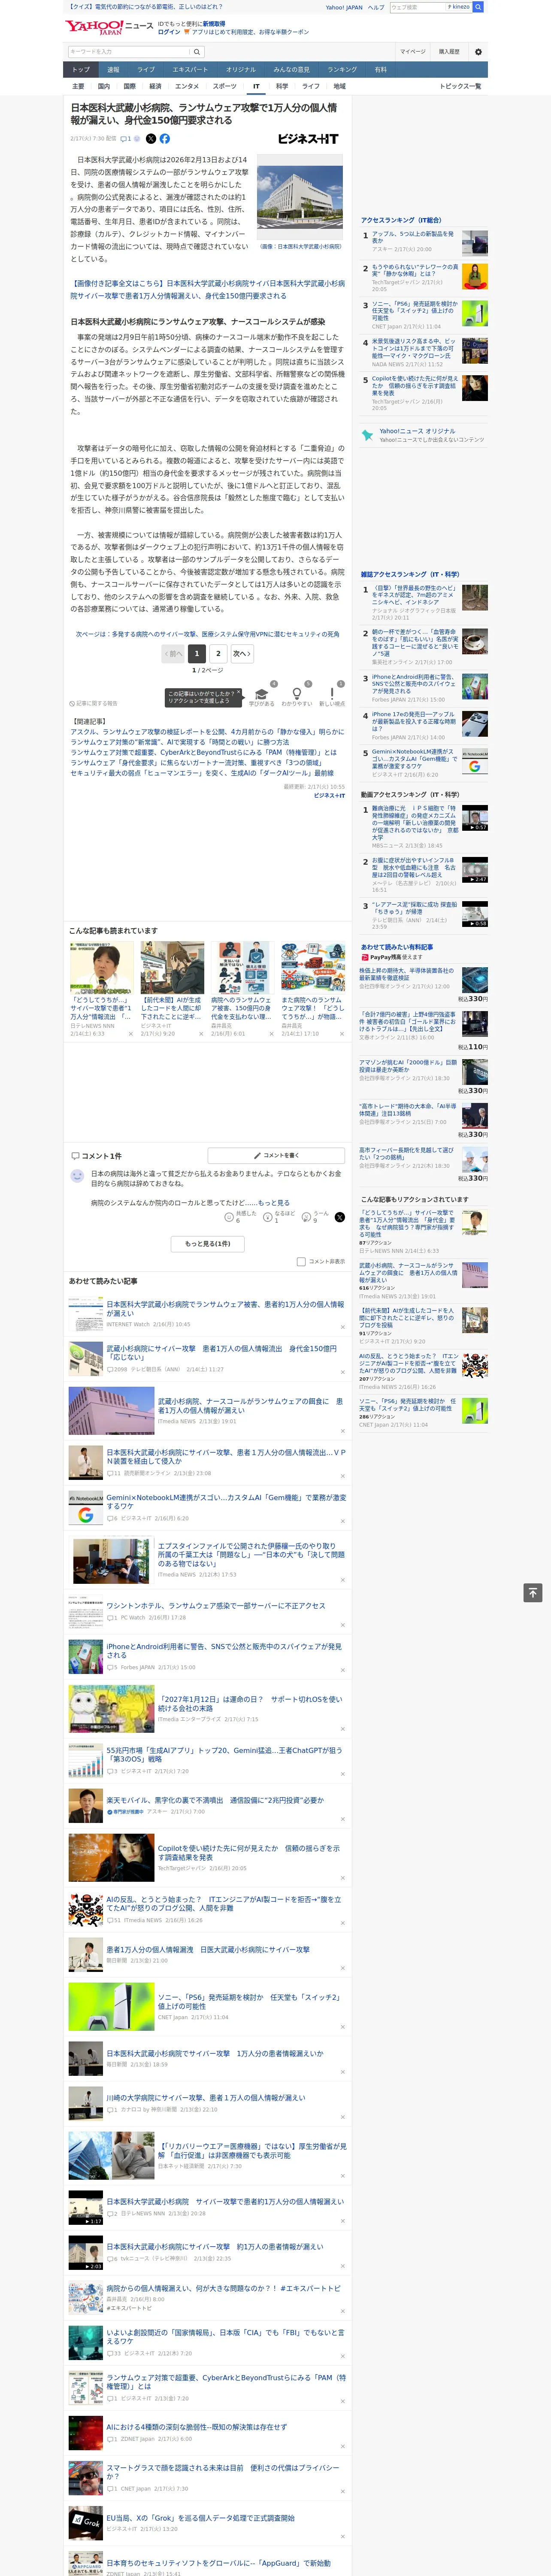Viewport: 551px width, 2576px height.
Task: Expand the comment with もっと見る link
Action: coord(274,1203)
